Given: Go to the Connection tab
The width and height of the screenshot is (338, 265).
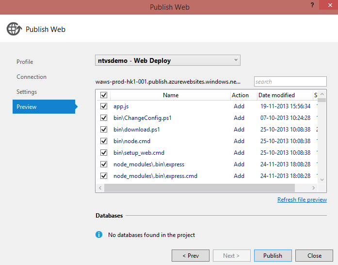Looking at the screenshot, I should click(32, 77).
